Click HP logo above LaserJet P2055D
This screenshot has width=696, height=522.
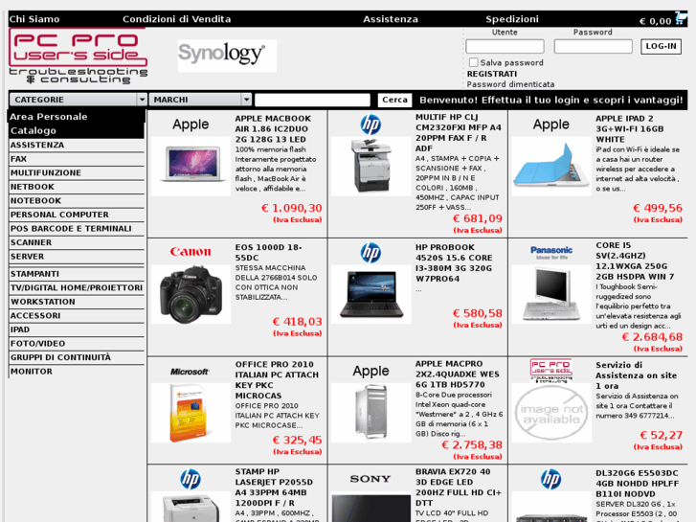(191, 479)
